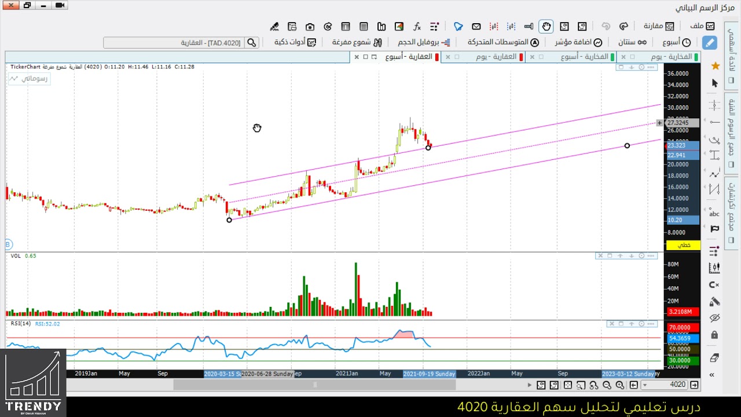Select the abc text tool
741x417 pixels.
tap(714, 213)
